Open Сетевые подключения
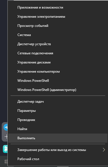Image resolution: width=108 pixels, height=167 pixels. point(35,53)
